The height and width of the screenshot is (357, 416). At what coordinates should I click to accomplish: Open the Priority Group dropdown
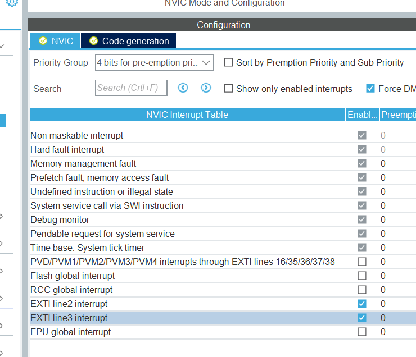[154, 63]
